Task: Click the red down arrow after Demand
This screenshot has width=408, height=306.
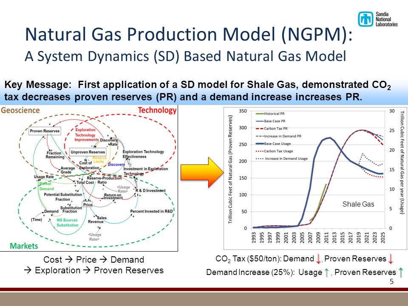Action: 318,259
